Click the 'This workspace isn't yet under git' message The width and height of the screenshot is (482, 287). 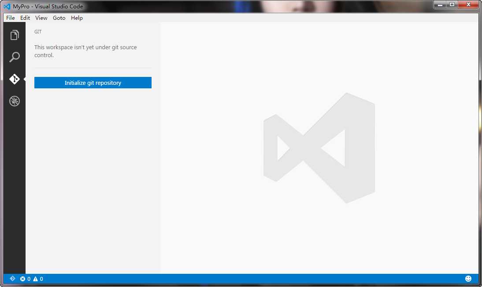pyautogui.click(x=85, y=51)
